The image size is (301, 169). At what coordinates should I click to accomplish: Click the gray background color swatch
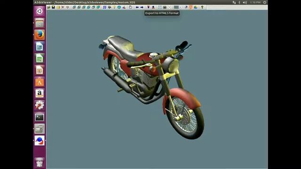176,8
